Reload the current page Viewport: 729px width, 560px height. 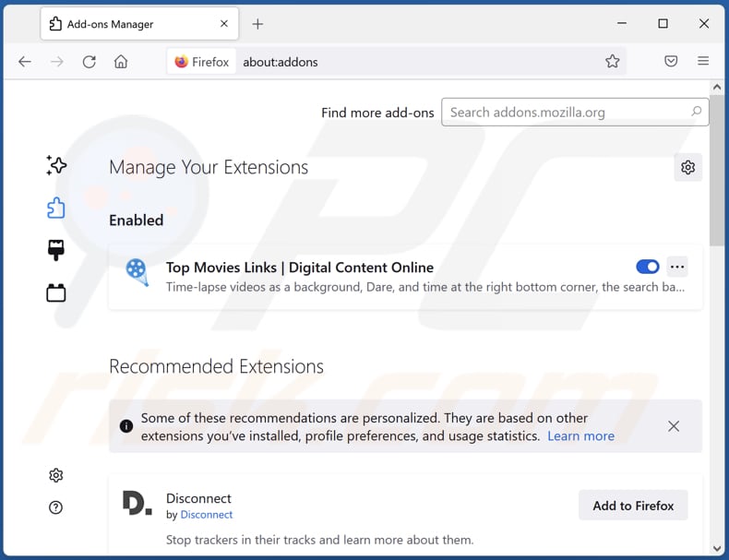pyautogui.click(x=89, y=61)
